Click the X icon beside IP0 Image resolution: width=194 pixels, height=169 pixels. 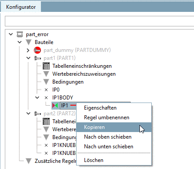tap(46, 90)
